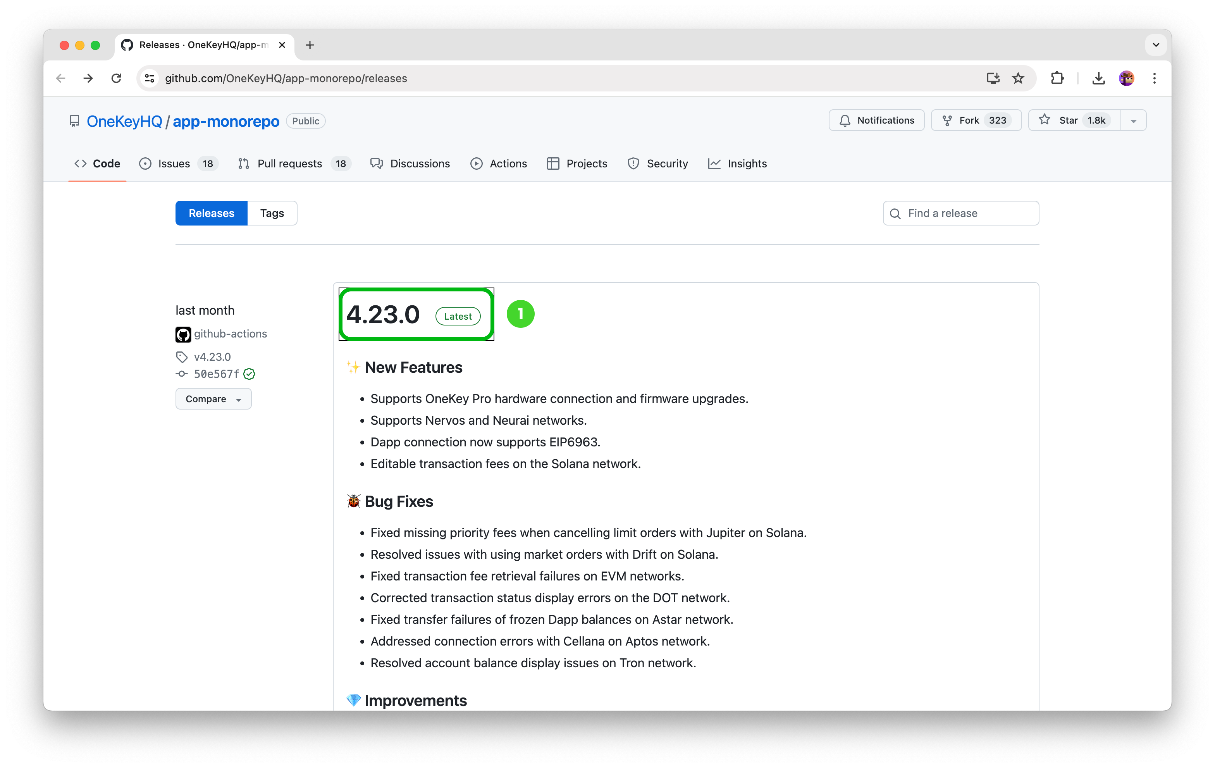The image size is (1215, 768).
Task: Click the repository icon beside OneKeyHQ
Action: click(x=74, y=121)
